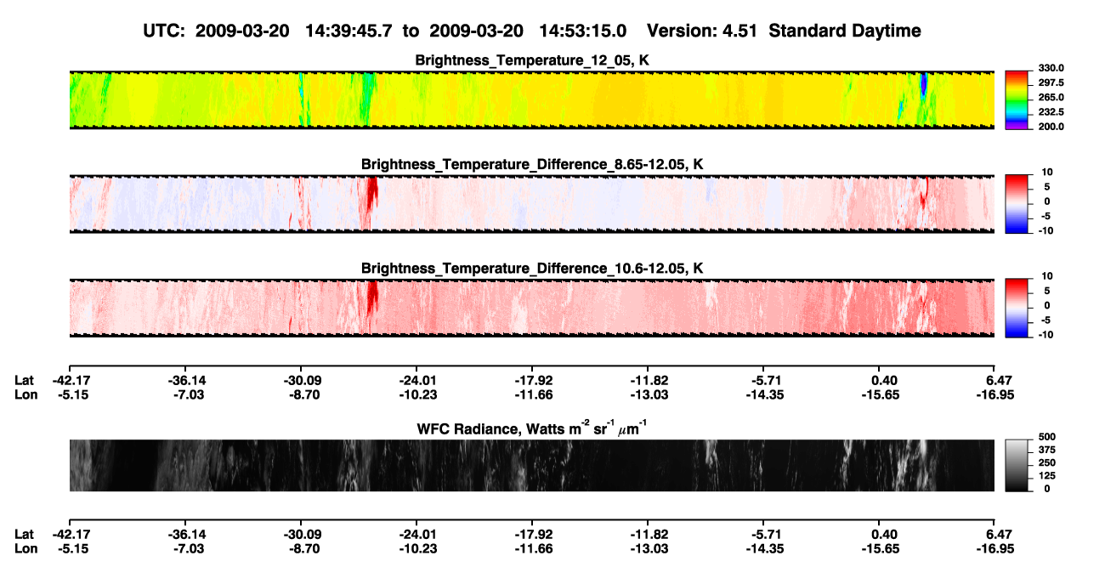Click Lat 6.47 on axis below the 10.6-12.05 panel
Viewport: 1105px width, 567px height.
[x=1000, y=380]
